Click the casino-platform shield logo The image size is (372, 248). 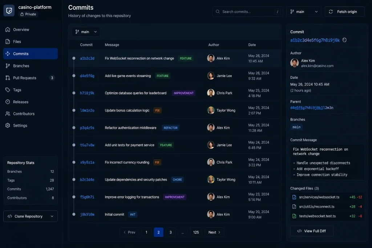click(x=9, y=11)
